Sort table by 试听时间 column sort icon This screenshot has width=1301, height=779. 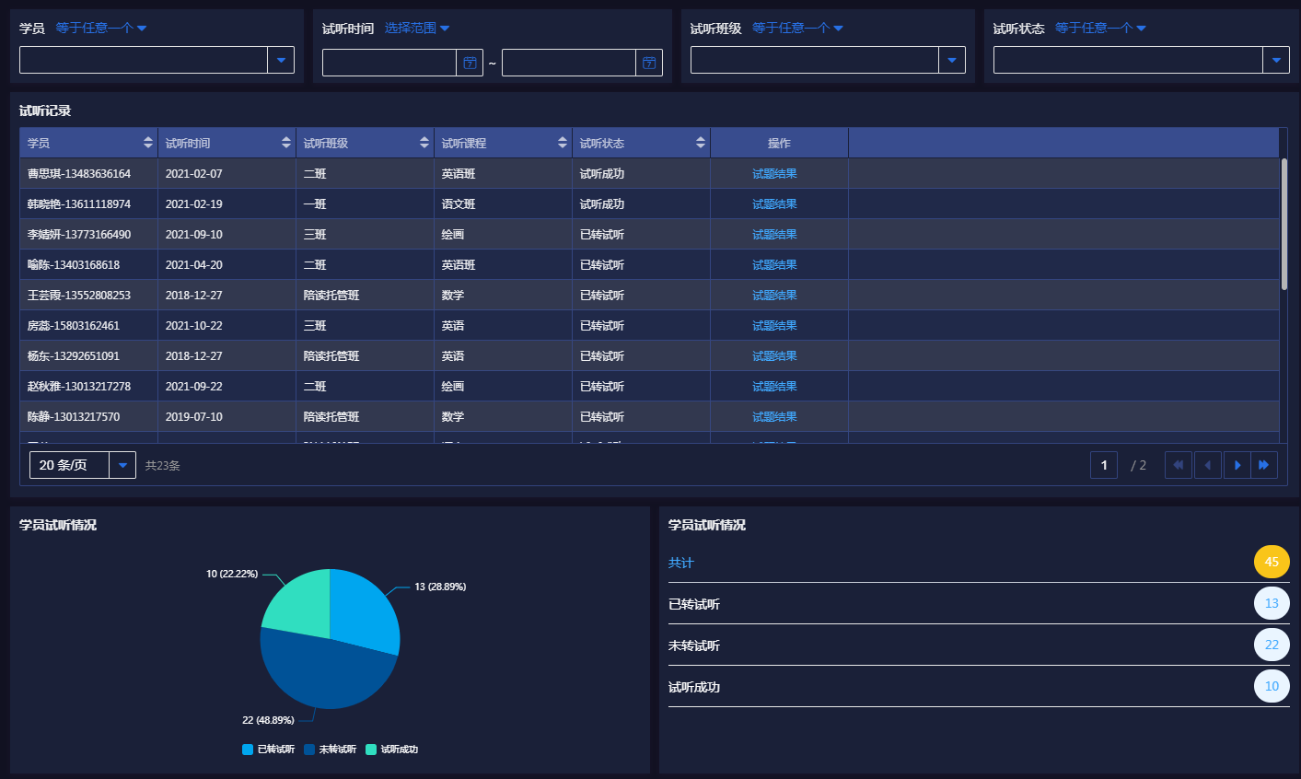coord(286,143)
